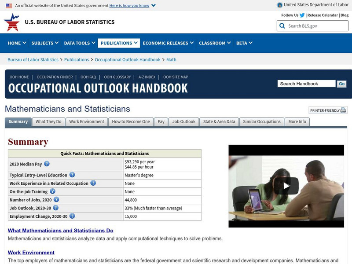Open the PUBLICATIONS dropdown menu

coord(118,43)
